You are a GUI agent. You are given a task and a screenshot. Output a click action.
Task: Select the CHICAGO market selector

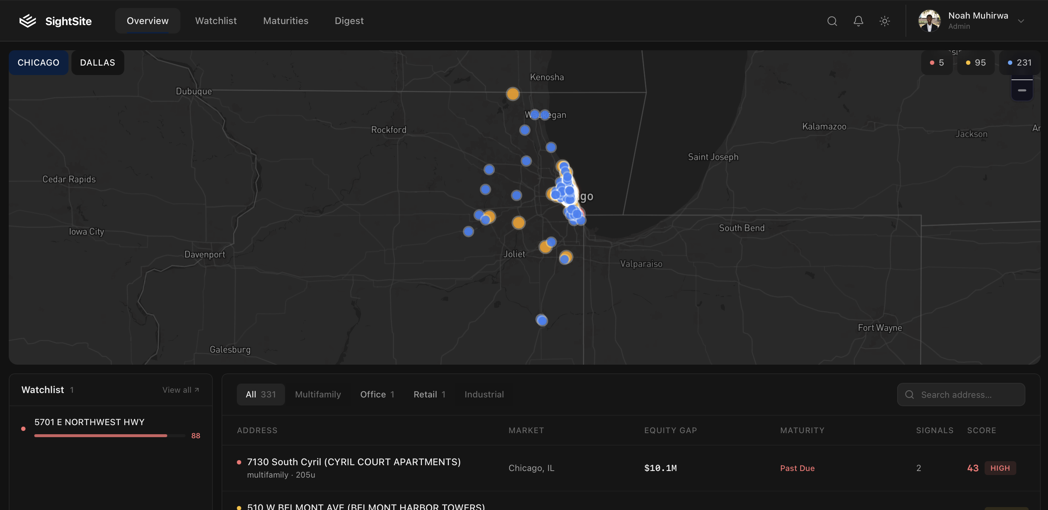click(x=38, y=63)
